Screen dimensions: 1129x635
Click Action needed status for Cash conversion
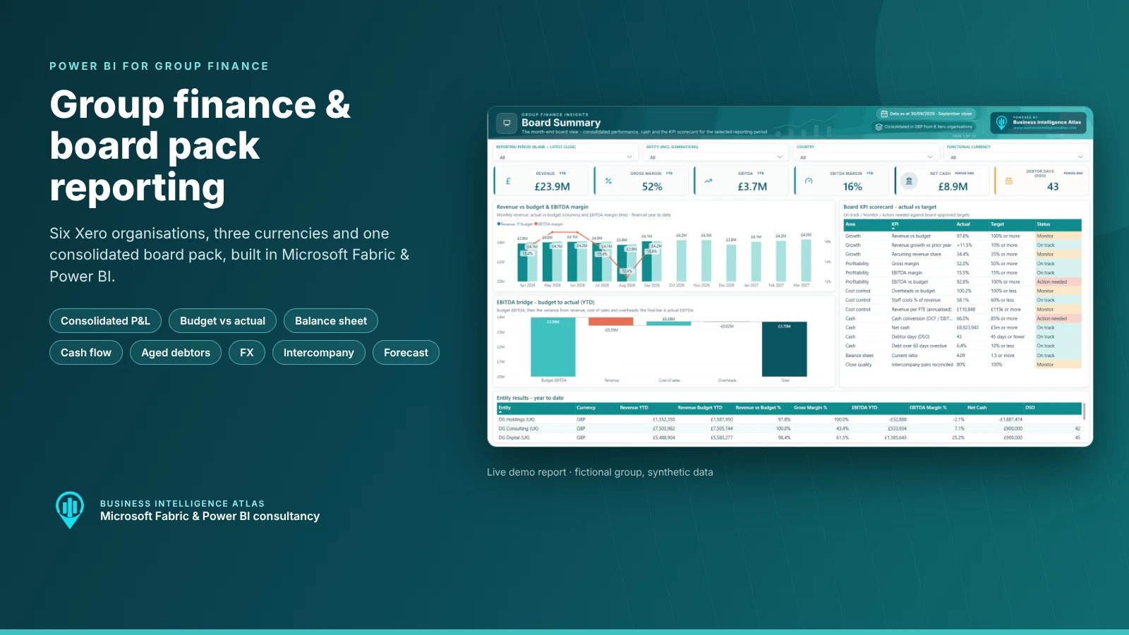point(1058,319)
